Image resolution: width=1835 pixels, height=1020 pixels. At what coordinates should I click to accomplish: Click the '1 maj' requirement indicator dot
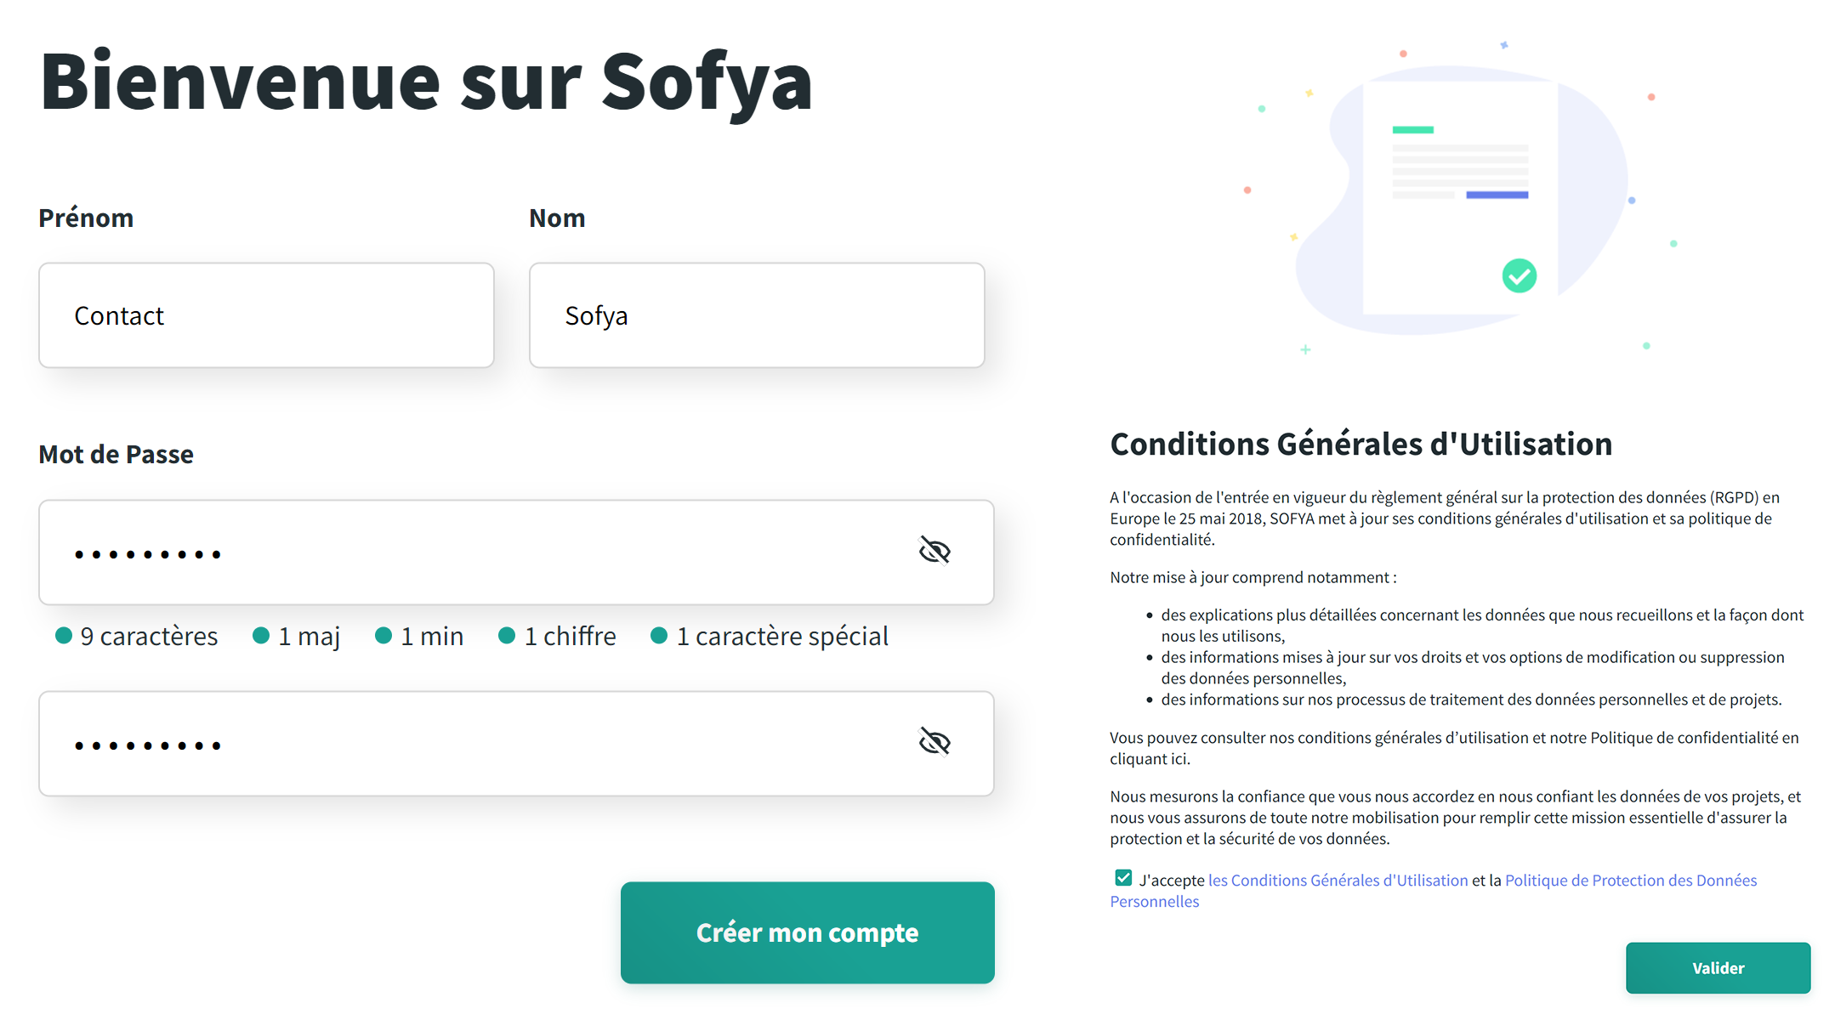(x=261, y=636)
